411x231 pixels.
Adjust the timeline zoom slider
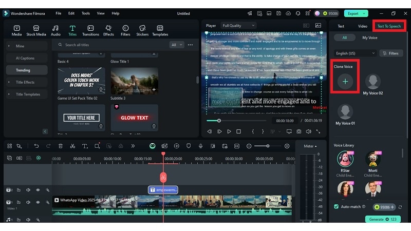pyautogui.click(x=268, y=146)
